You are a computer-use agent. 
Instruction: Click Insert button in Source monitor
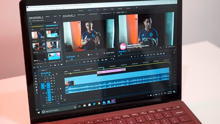(x=102, y=60)
